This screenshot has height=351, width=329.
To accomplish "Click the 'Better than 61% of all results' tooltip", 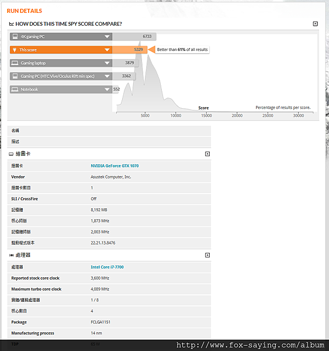I will click(182, 50).
